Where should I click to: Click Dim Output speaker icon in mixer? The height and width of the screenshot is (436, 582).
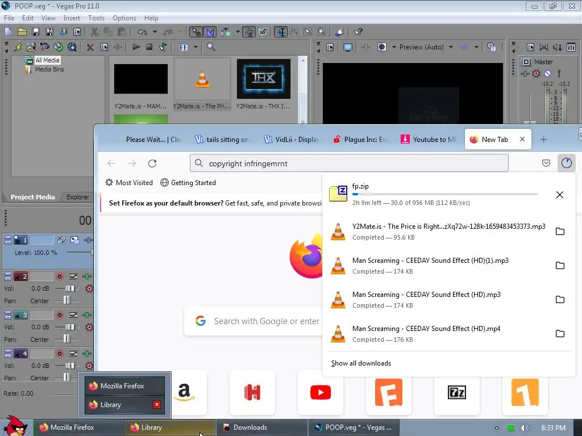tap(557, 47)
